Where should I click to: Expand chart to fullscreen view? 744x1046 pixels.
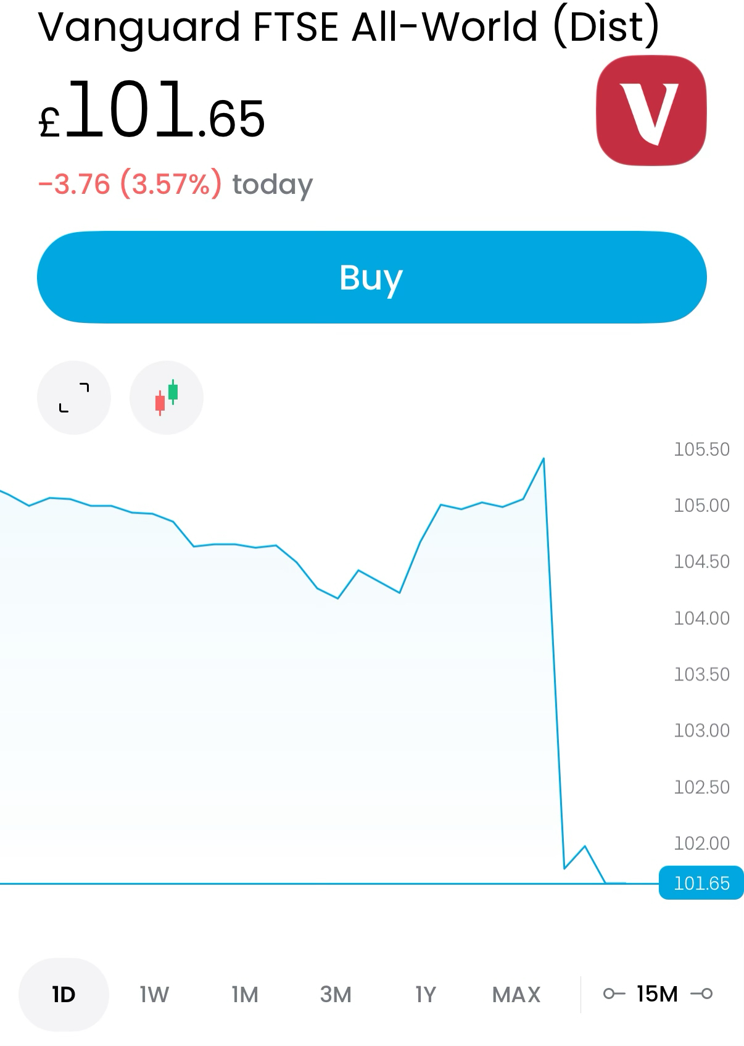74,397
